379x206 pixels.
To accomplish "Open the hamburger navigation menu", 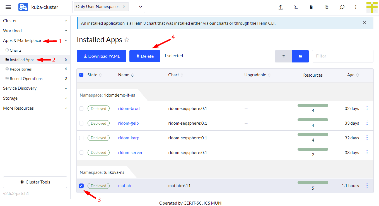I will coord(8,7).
